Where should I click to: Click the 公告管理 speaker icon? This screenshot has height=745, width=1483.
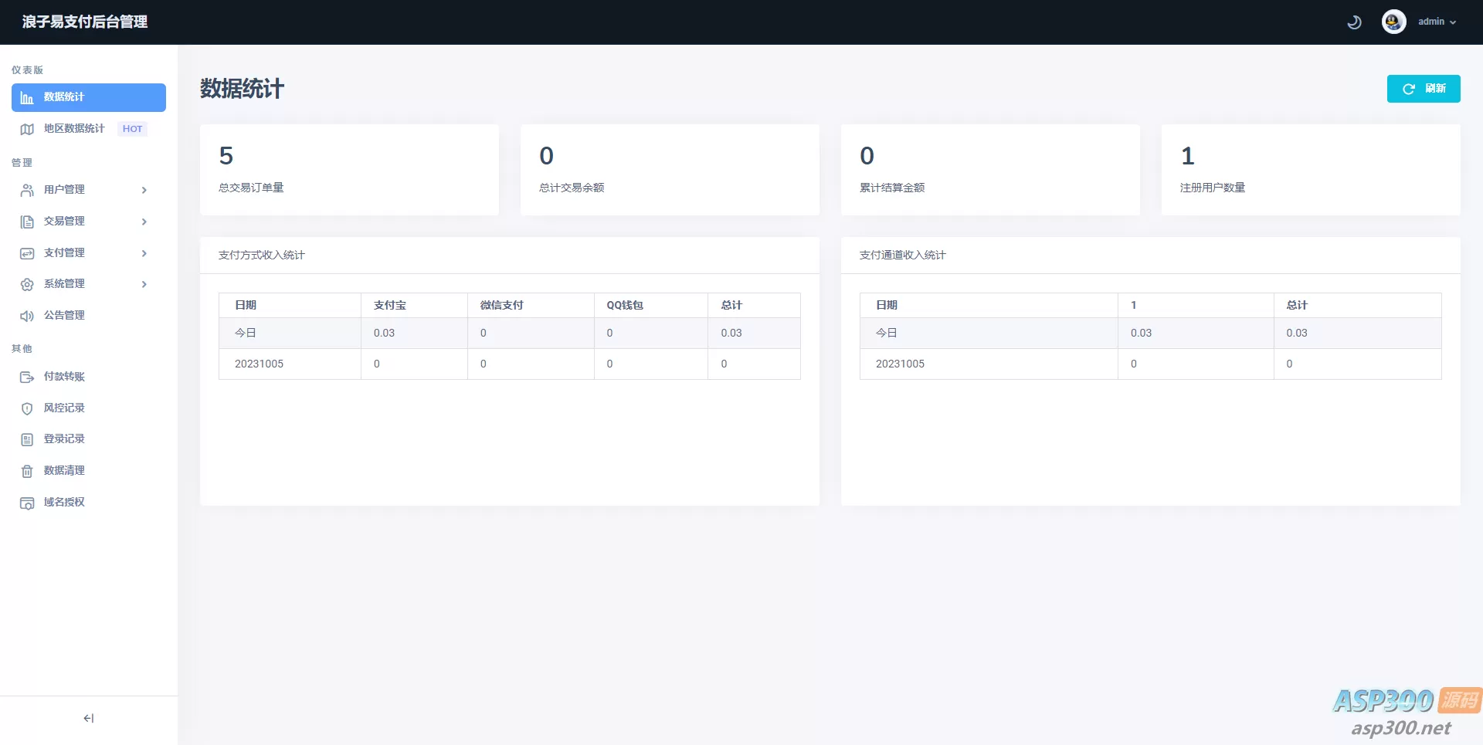(27, 316)
